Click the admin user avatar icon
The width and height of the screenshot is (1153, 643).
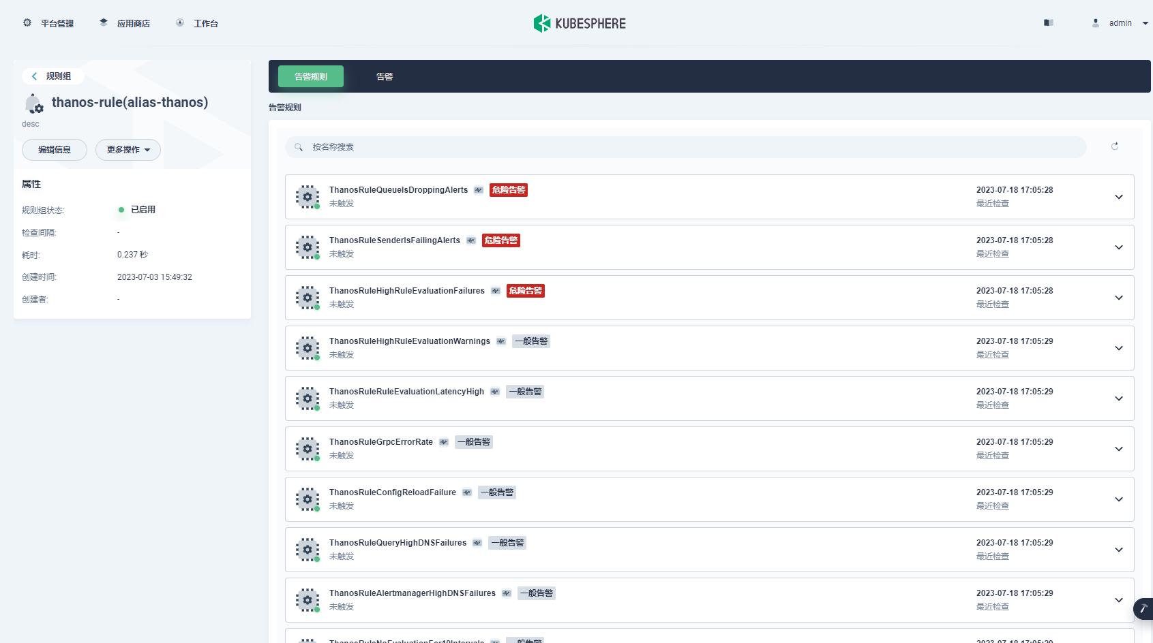tap(1096, 22)
